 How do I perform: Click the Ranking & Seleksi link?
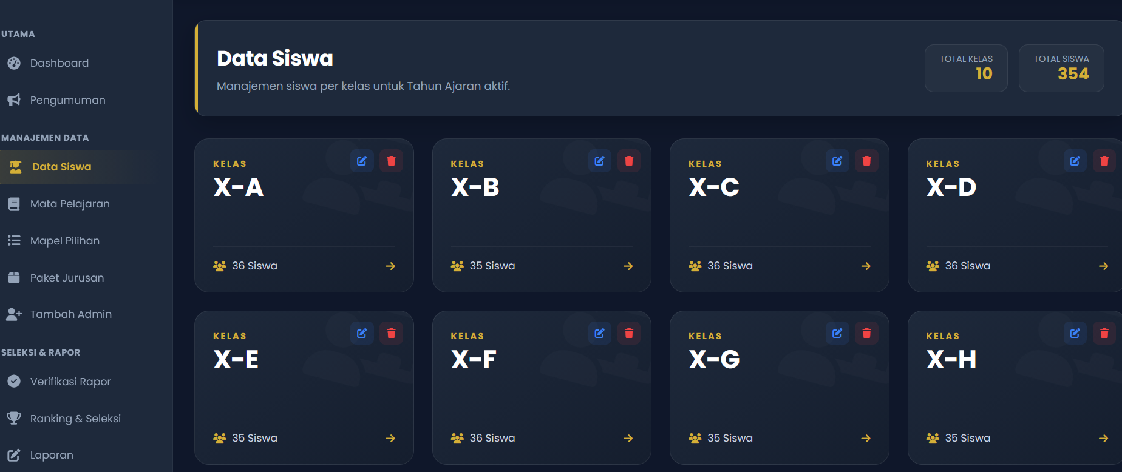pos(75,419)
